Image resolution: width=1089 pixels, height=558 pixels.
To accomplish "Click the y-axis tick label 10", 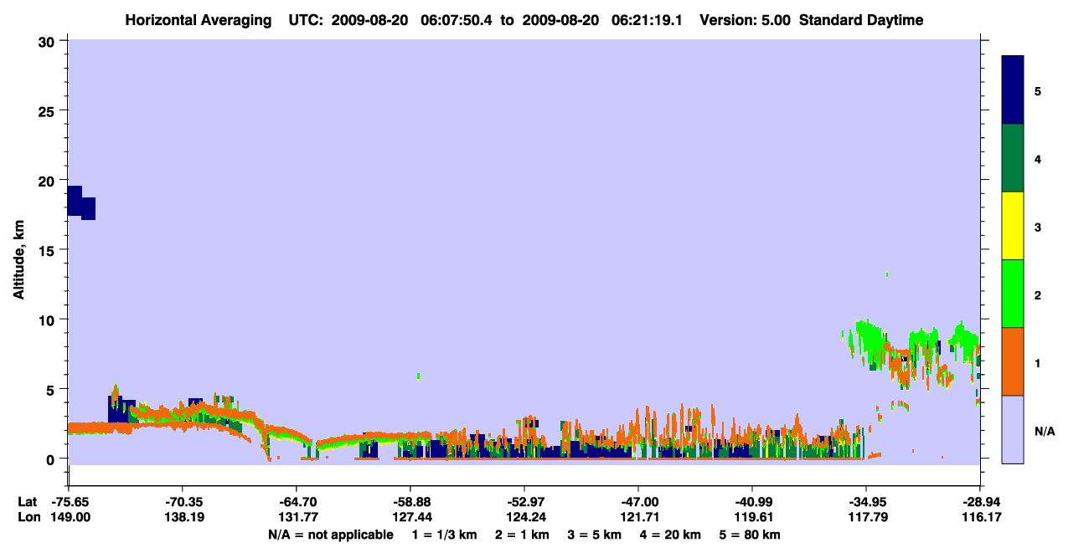I will pos(49,320).
